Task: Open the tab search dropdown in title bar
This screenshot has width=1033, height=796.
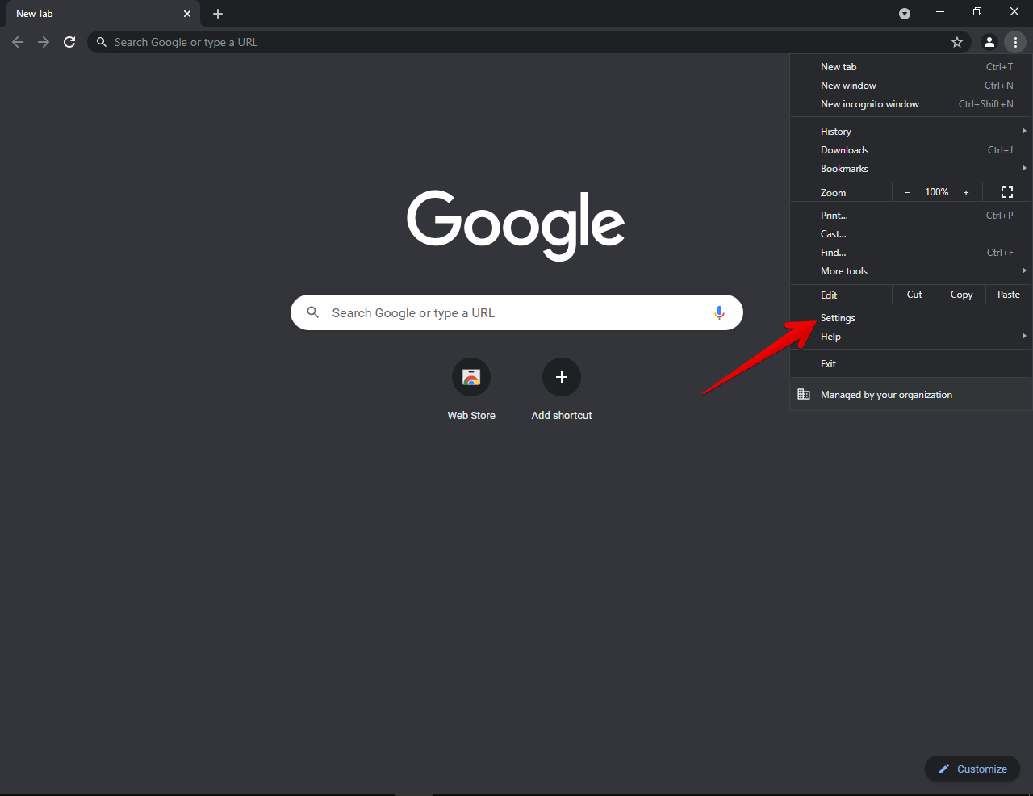Action: [x=905, y=14]
